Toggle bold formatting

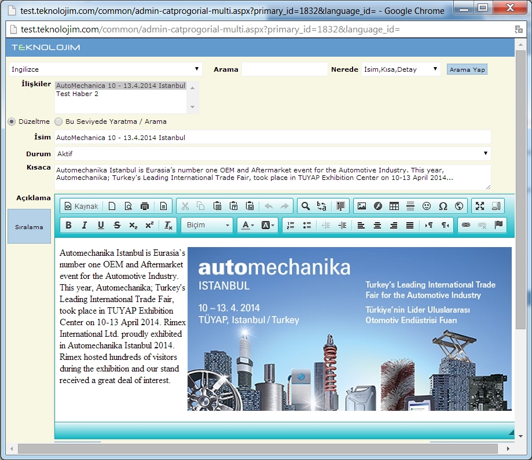[x=68, y=225]
